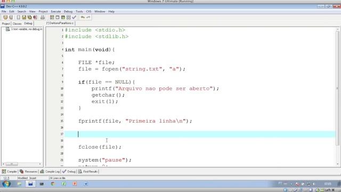Screen dimensions: 341x192
Task: Click the vertical scrollbar of the code editor
Action: point(337,88)
